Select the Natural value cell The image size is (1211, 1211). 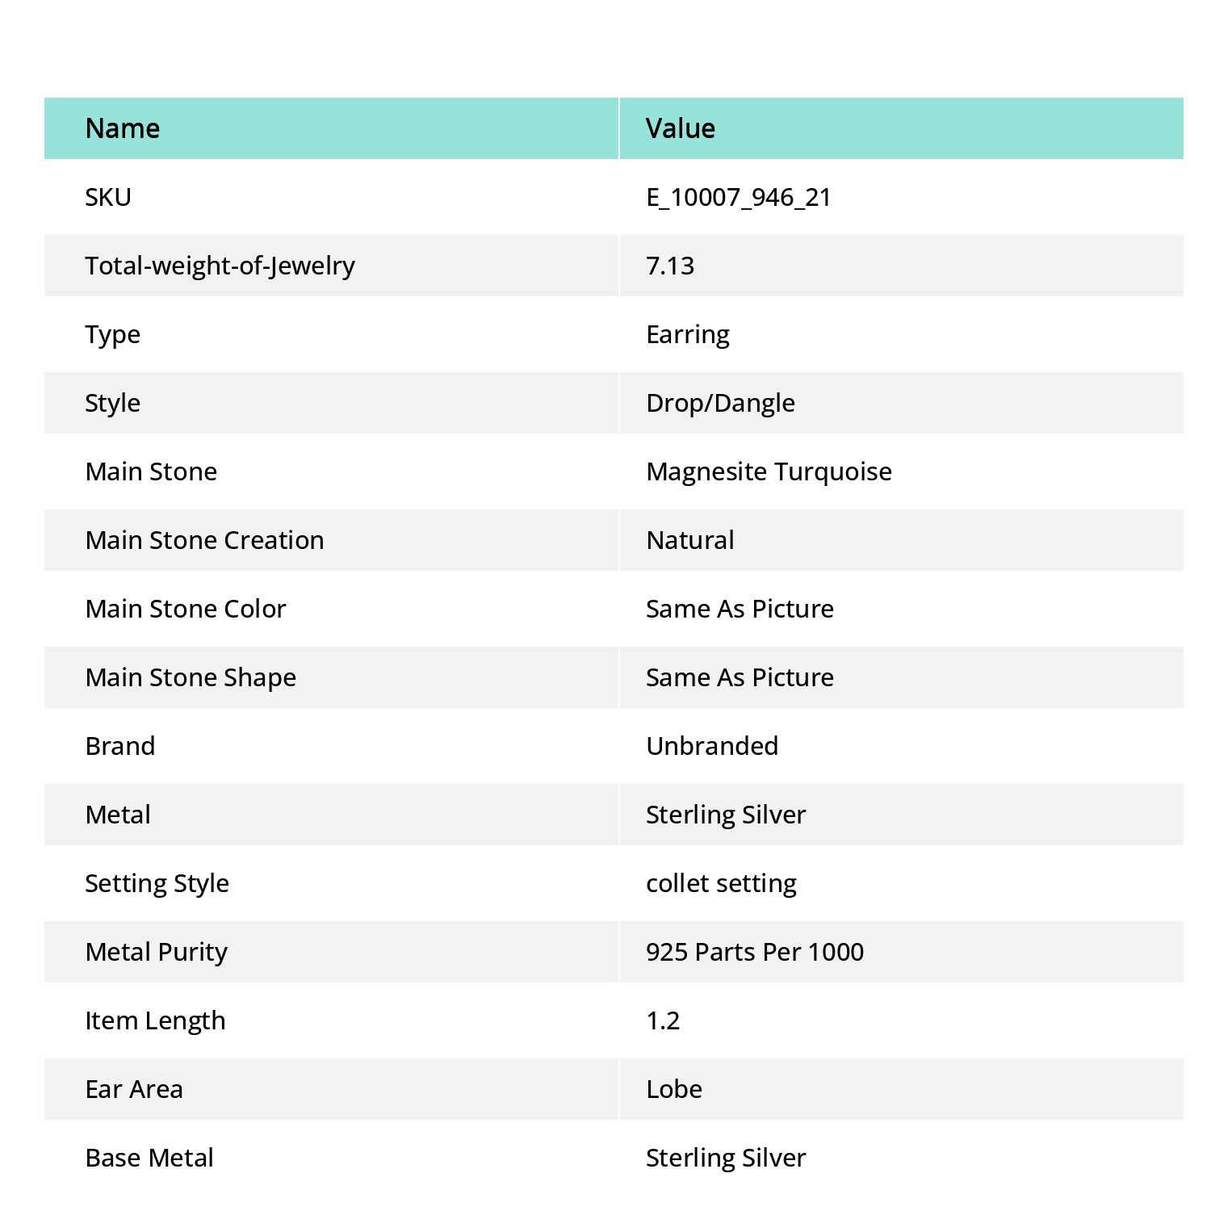tap(902, 540)
